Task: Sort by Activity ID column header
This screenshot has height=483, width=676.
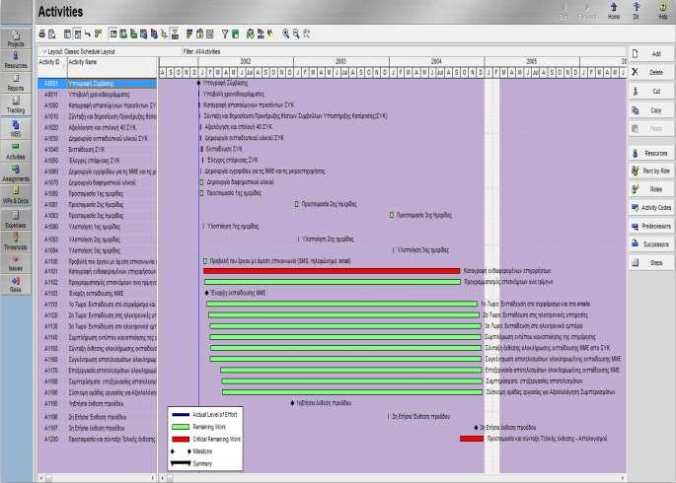Action: pyautogui.click(x=52, y=67)
